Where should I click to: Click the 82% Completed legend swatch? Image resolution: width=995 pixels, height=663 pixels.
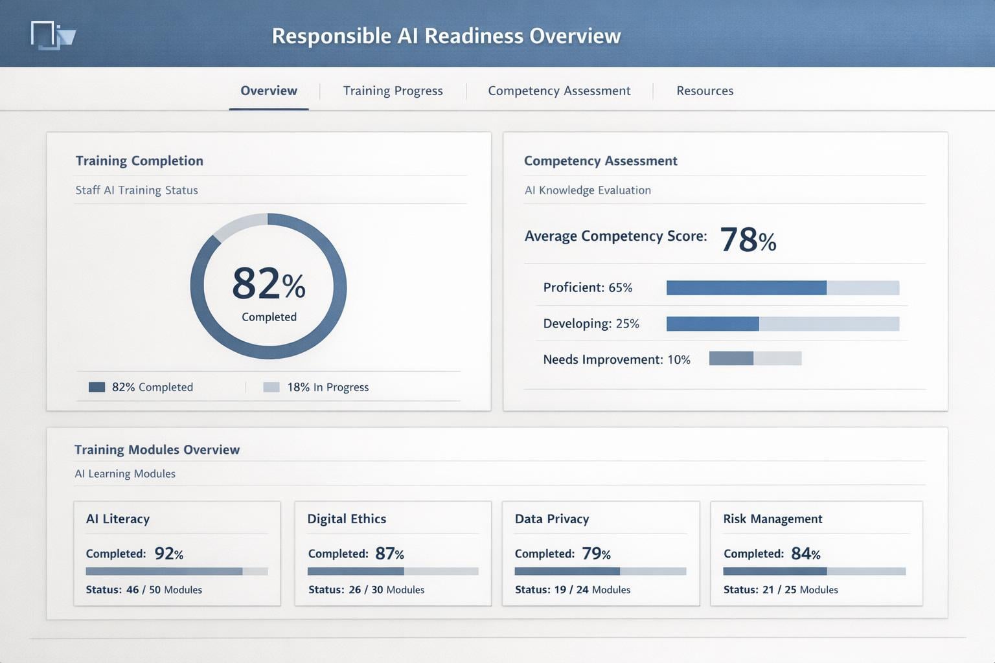[x=97, y=387]
